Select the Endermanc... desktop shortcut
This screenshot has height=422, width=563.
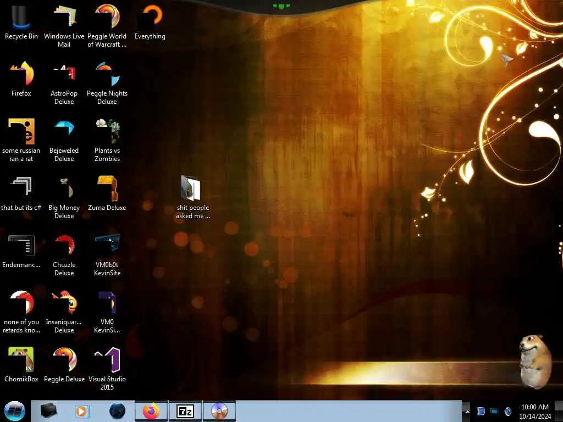[21, 251]
